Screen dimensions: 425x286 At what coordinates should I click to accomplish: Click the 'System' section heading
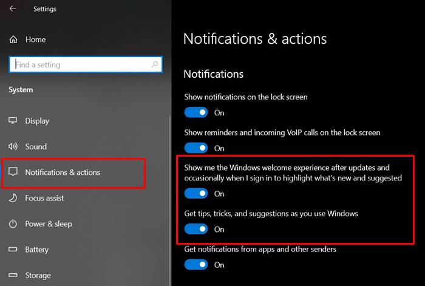pyautogui.click(x=21, y=90)
